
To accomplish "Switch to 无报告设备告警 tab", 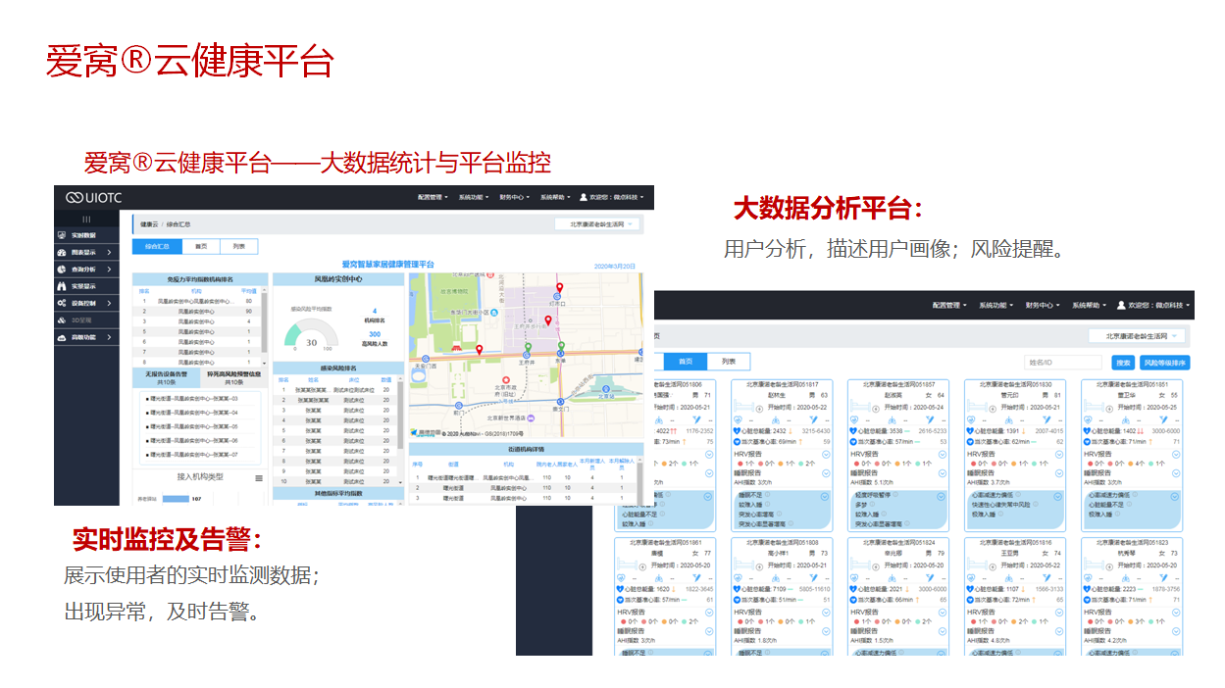I will click(x=166, y=378).
